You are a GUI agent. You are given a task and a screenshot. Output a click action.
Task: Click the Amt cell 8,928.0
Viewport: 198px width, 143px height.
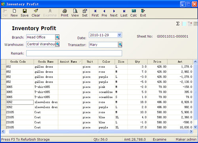coord(180,102)
